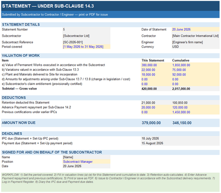Click the AMOUNT NOW DUE label

19,123
